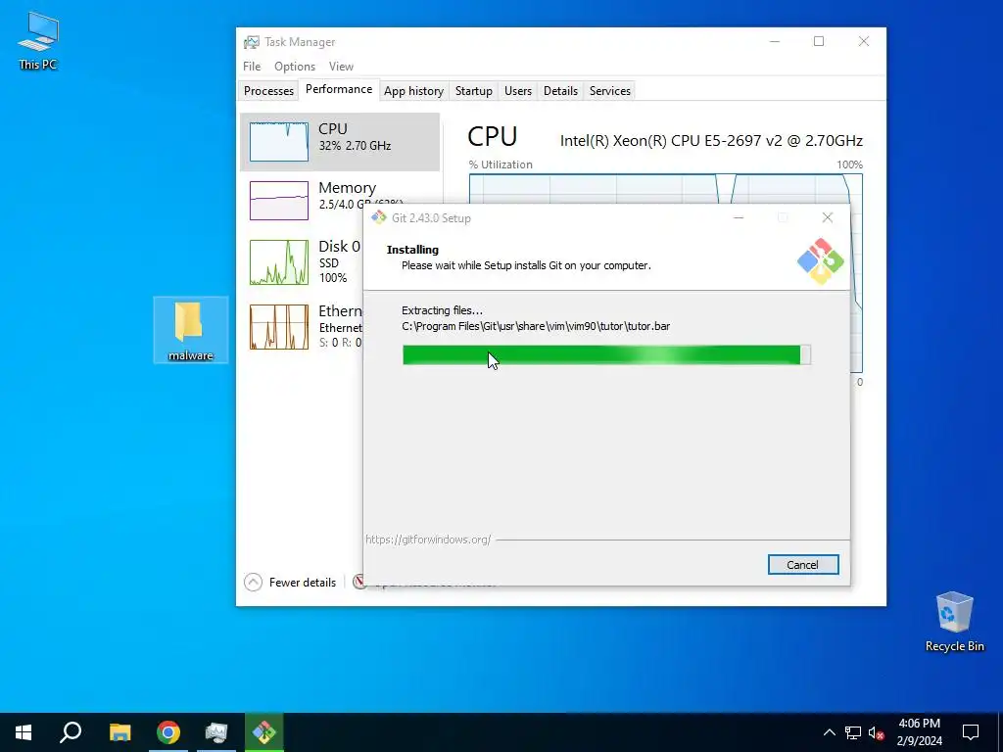Cancel the Git installation
Screen dimensions: 1003x752
click(803, 565)
